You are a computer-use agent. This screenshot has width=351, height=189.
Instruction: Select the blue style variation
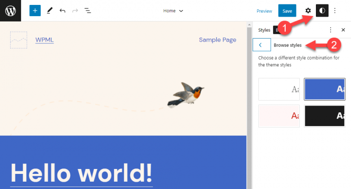325,89
